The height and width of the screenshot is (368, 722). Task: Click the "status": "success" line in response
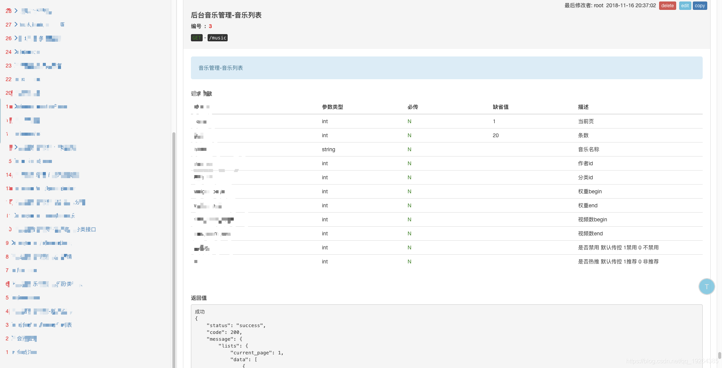click(x=236, y=326)
